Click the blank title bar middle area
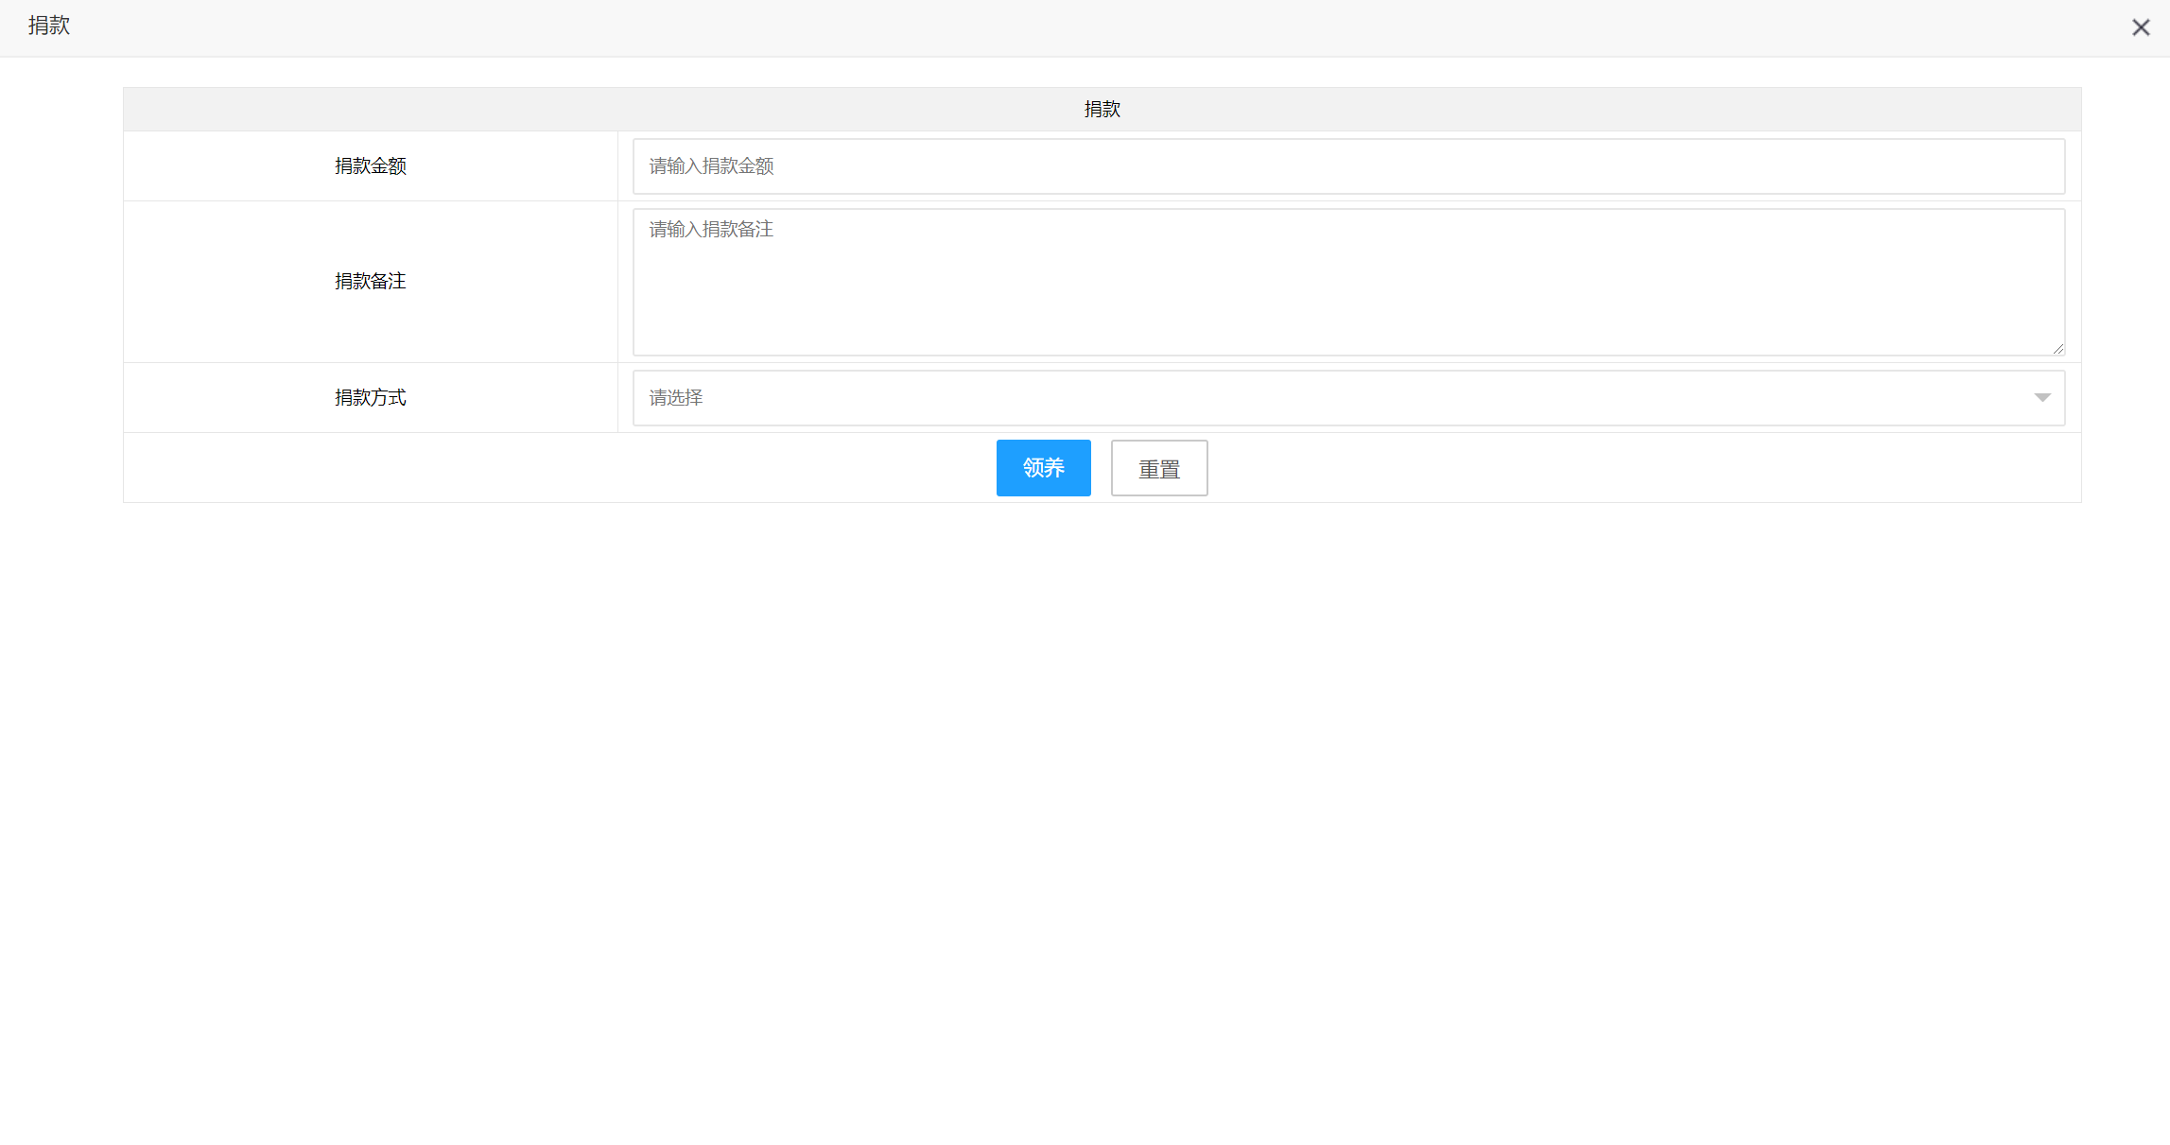This screenshot has height=1145, width=2170. point(1085,27)
